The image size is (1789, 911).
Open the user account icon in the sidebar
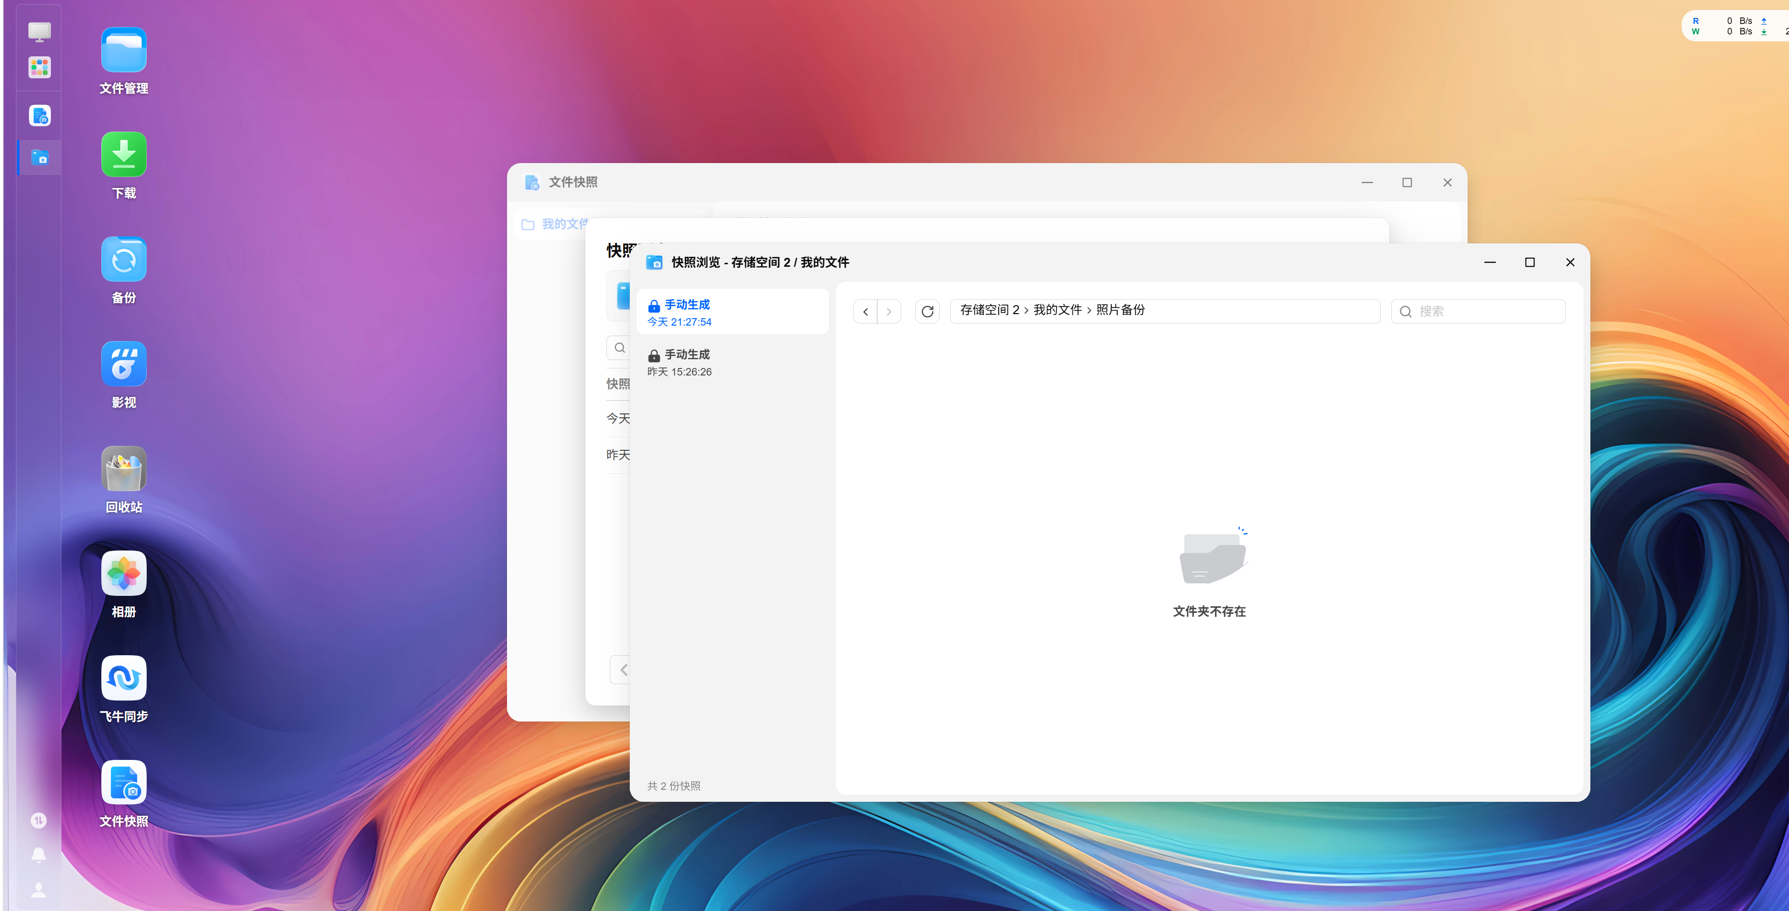point(39,890)
